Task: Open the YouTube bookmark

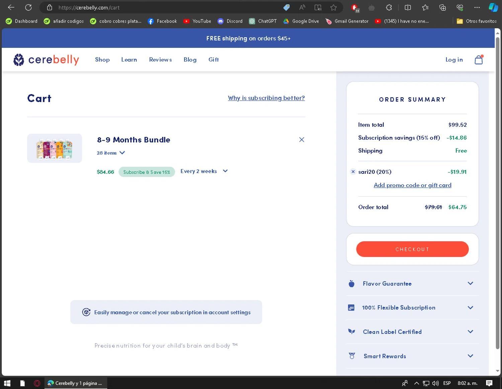Action: coord(197,21)
